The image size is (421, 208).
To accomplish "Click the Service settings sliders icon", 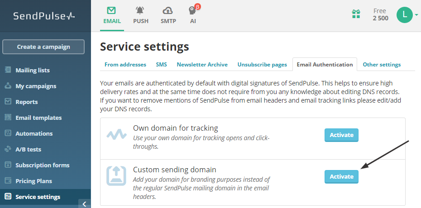I will [8, 197].
